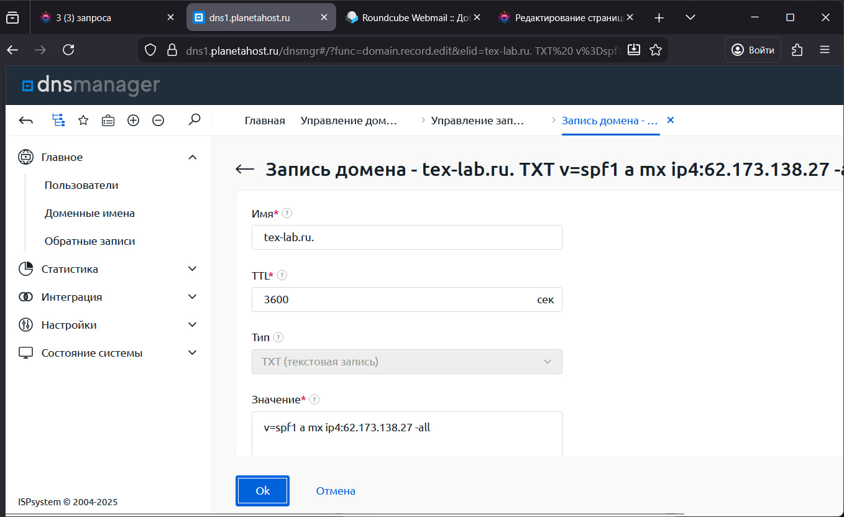Click the Имя input field
Viewport: 844px width, 517px height.
coord(406,237)
